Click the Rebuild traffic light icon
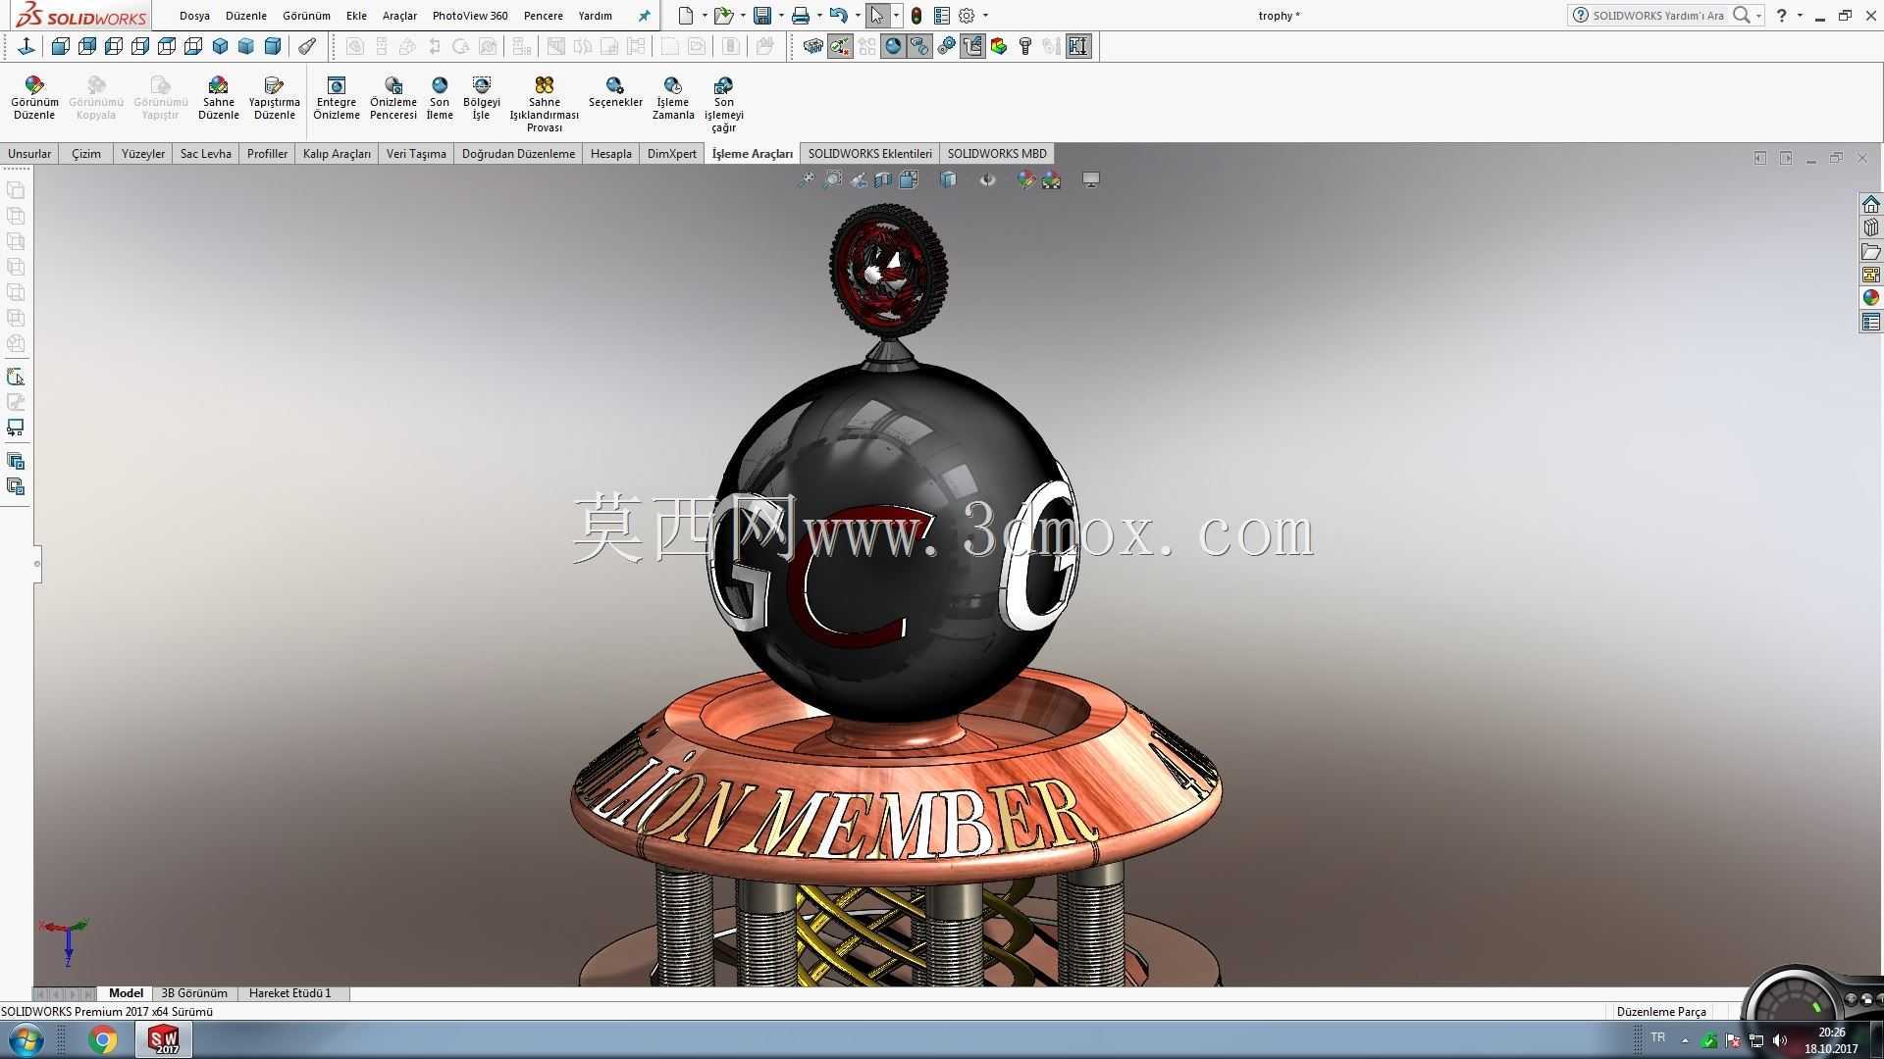Viewport: 1884px width, 1059px height. (916, 16)
